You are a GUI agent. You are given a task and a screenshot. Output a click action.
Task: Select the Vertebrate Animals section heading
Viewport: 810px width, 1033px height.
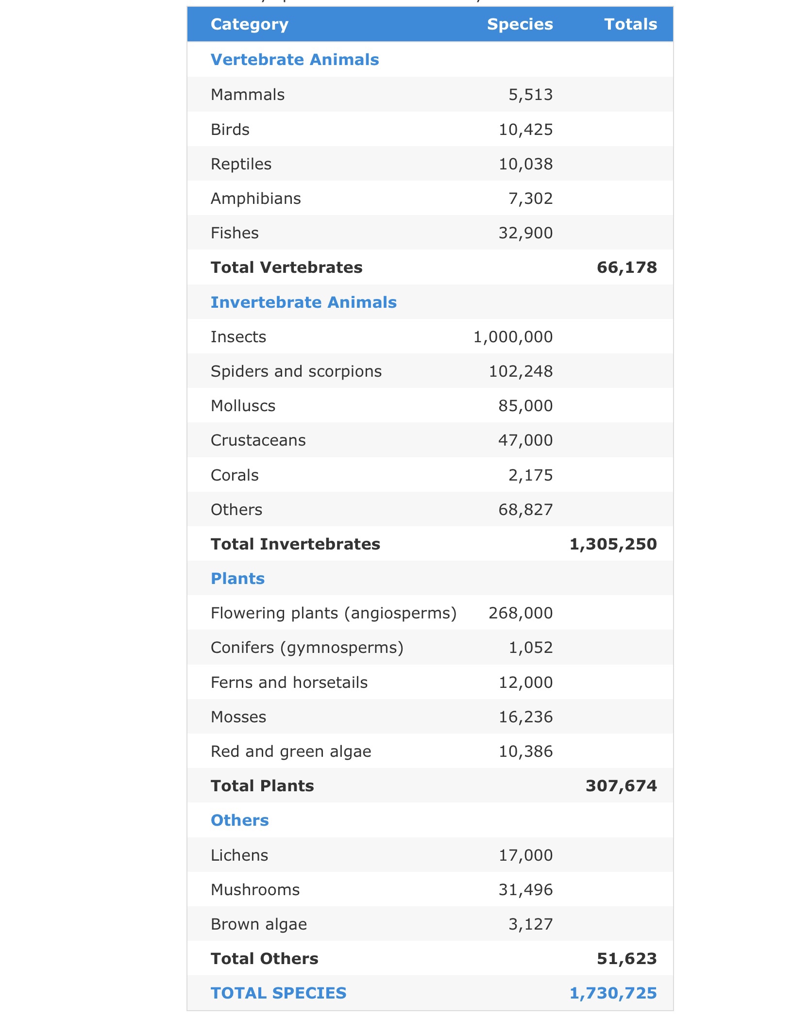(295, 60)
